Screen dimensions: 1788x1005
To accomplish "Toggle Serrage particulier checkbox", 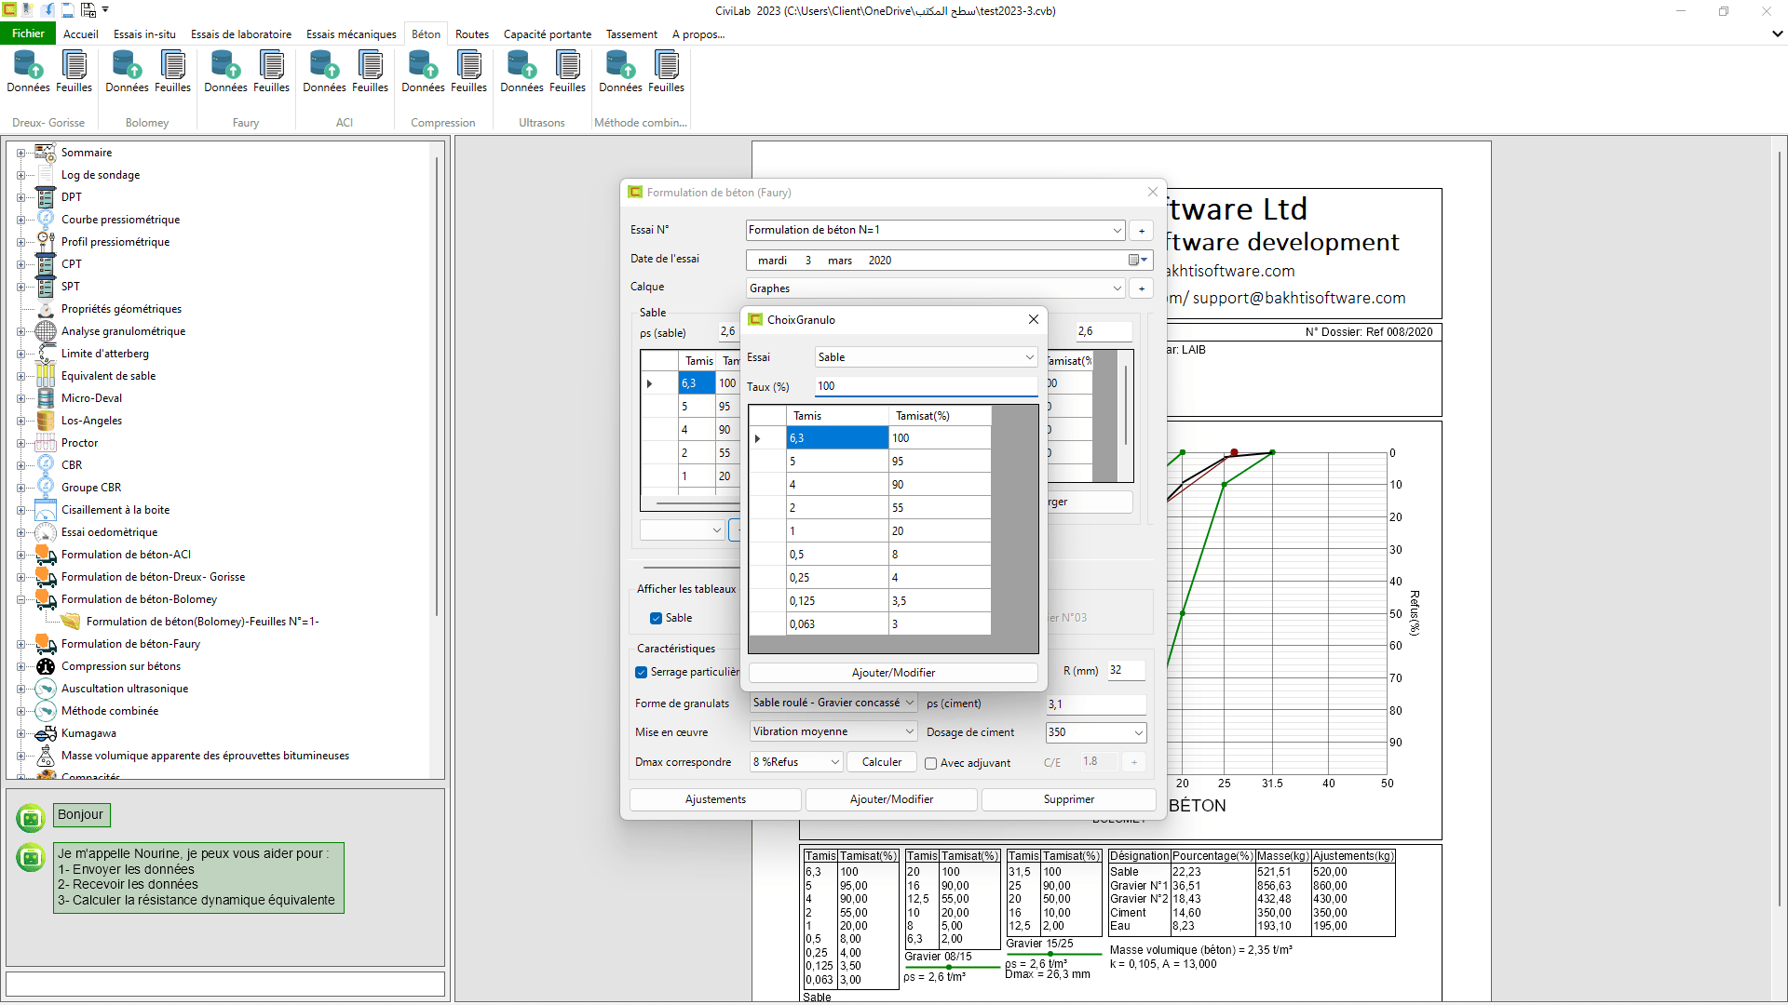I will pyautogui.click(x=642, y=673).
